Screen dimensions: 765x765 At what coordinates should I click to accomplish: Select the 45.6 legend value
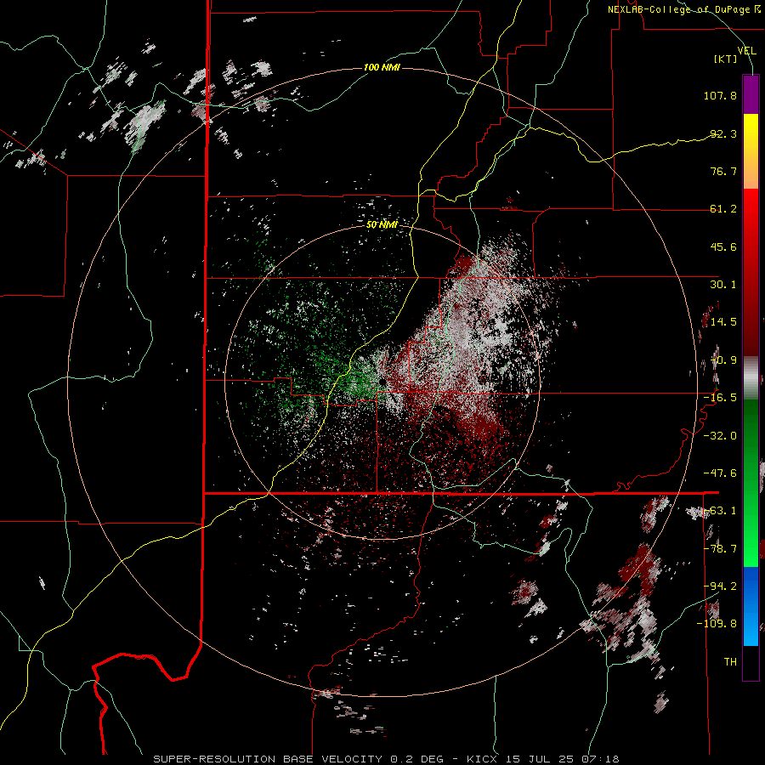tap(723, 246)
